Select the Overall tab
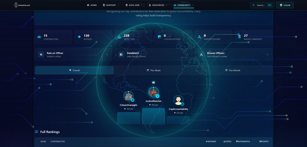Image resolution: width=307 pixels, height=147 pixels. coord(74,70)
